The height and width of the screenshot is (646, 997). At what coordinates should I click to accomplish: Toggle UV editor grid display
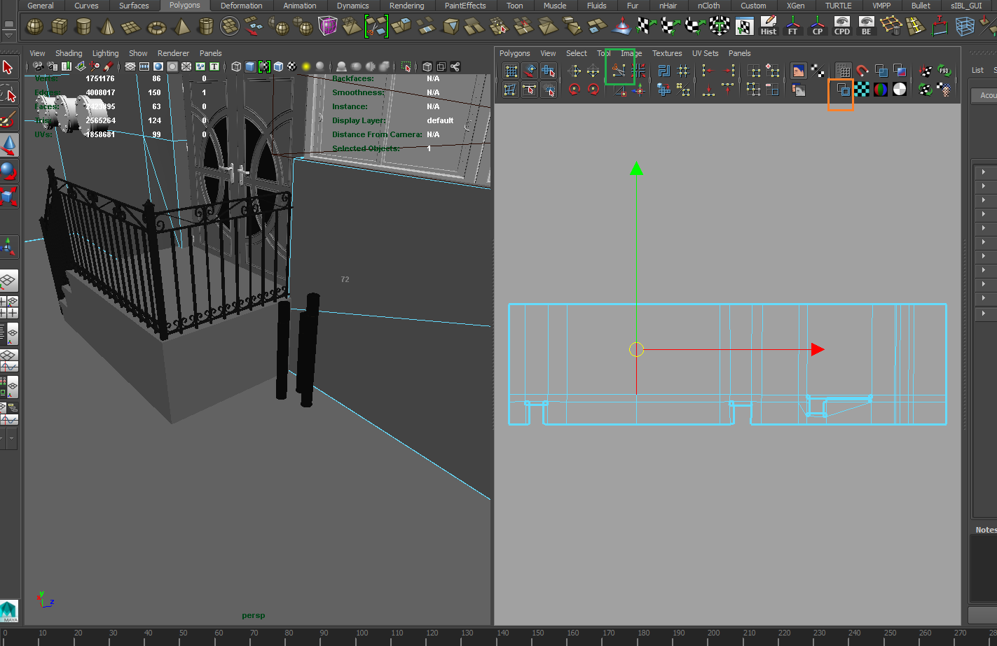[844, 71]
